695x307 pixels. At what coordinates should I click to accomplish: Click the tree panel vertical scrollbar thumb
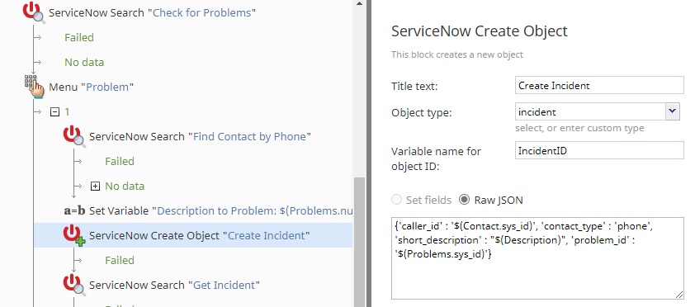point(359,242)
